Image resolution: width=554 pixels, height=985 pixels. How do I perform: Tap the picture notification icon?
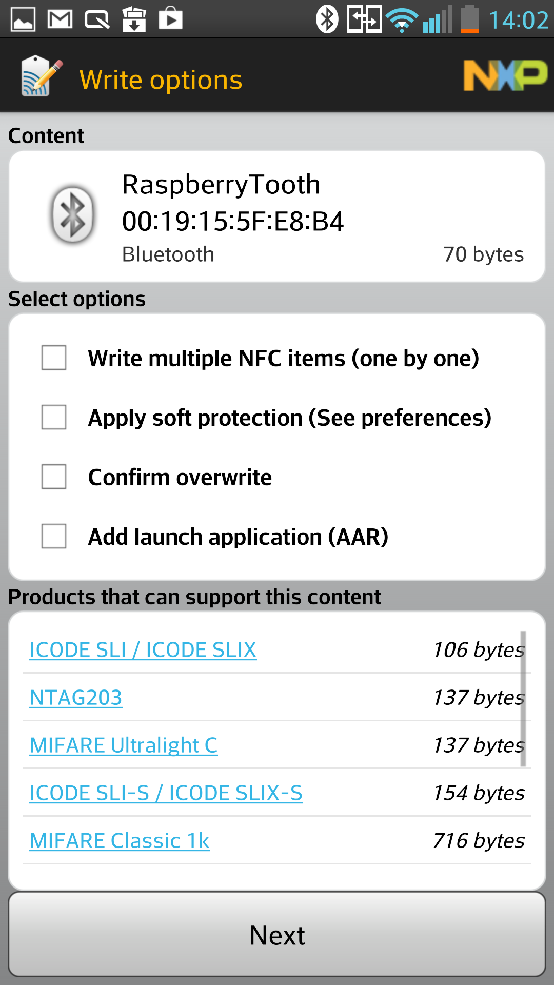23,19
